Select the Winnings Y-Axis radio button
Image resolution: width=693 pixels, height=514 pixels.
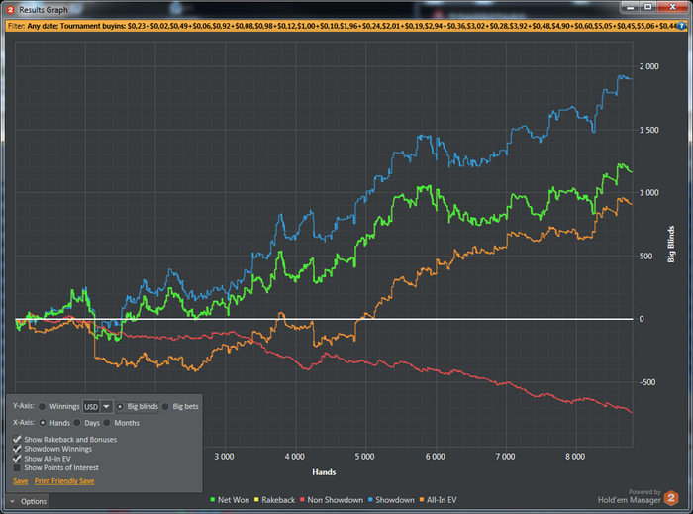tap(42, 406)
